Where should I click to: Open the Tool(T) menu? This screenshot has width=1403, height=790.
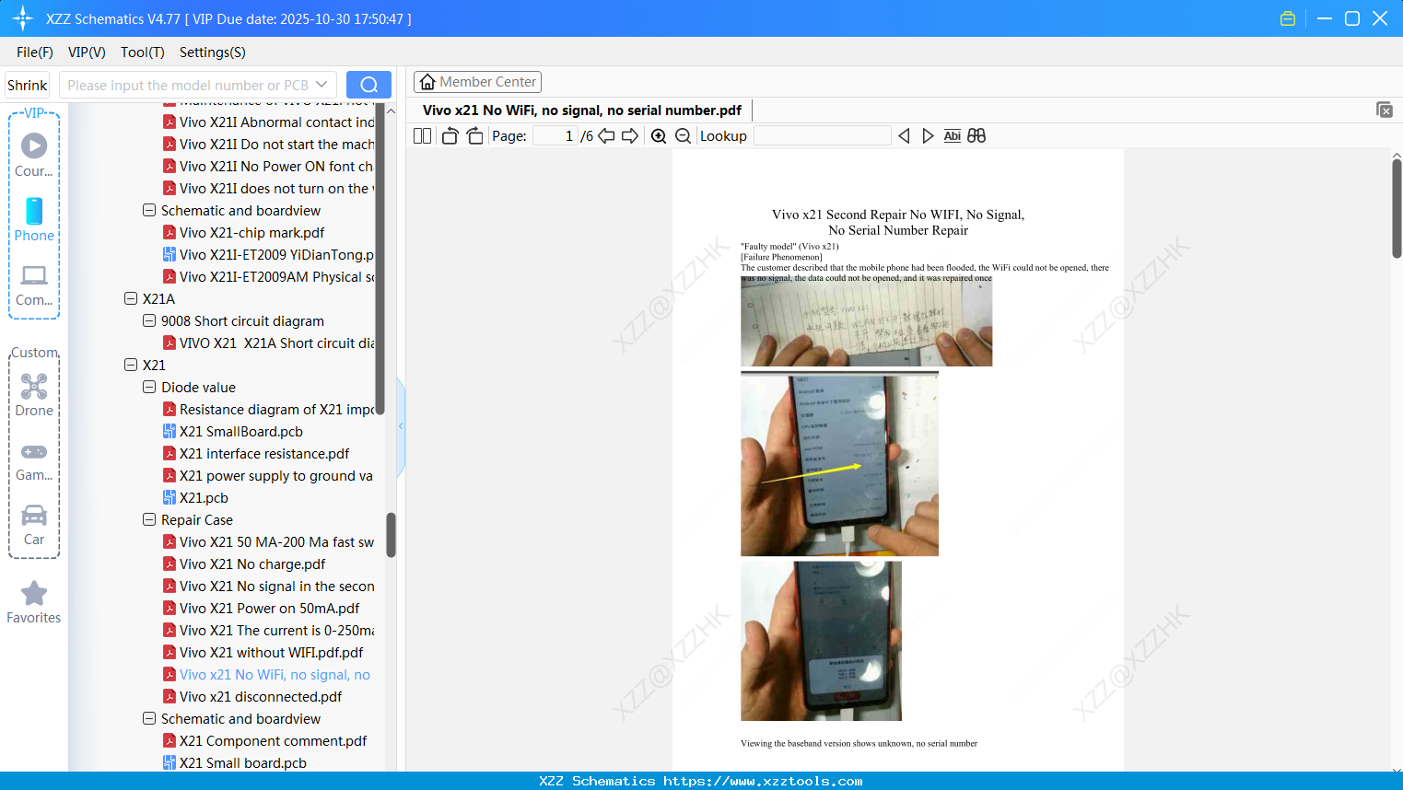click(x=143, y=52)
